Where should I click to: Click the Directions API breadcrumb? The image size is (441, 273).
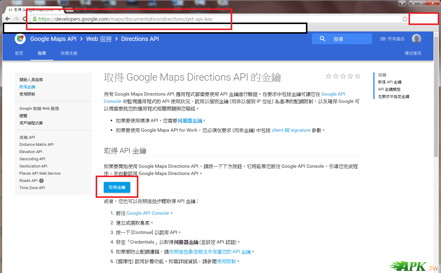pos(140,39)
